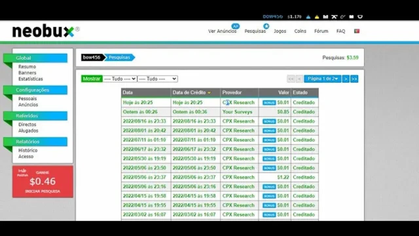Click the Referidos sidebar section header

tap(35, 116)
